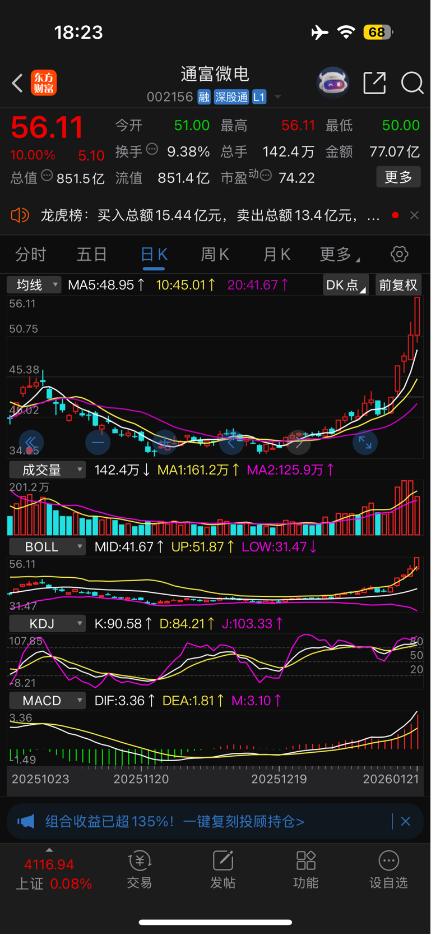
Task: Switch to 五日 chart tab
Action: point(92,254)
